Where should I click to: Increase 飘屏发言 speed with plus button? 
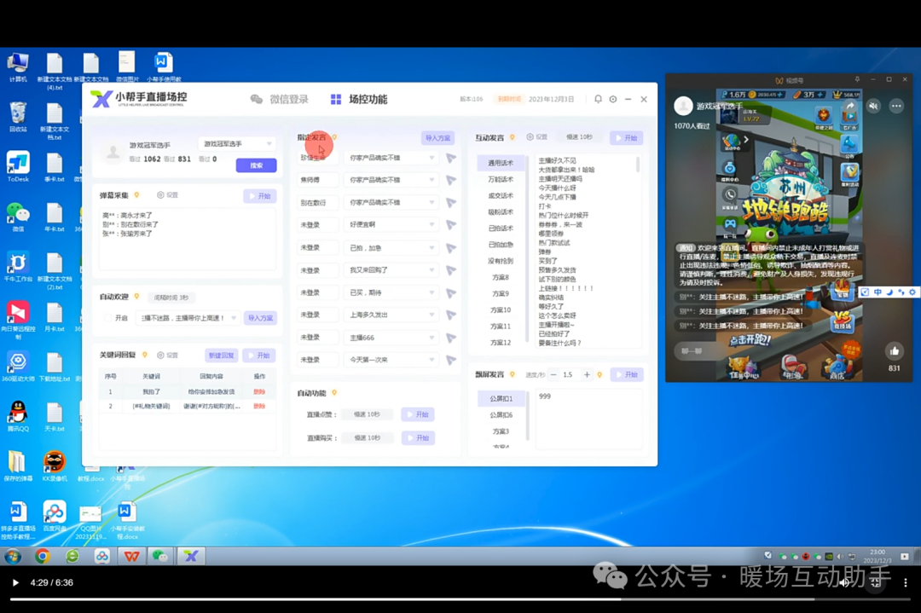pos(587,375)
